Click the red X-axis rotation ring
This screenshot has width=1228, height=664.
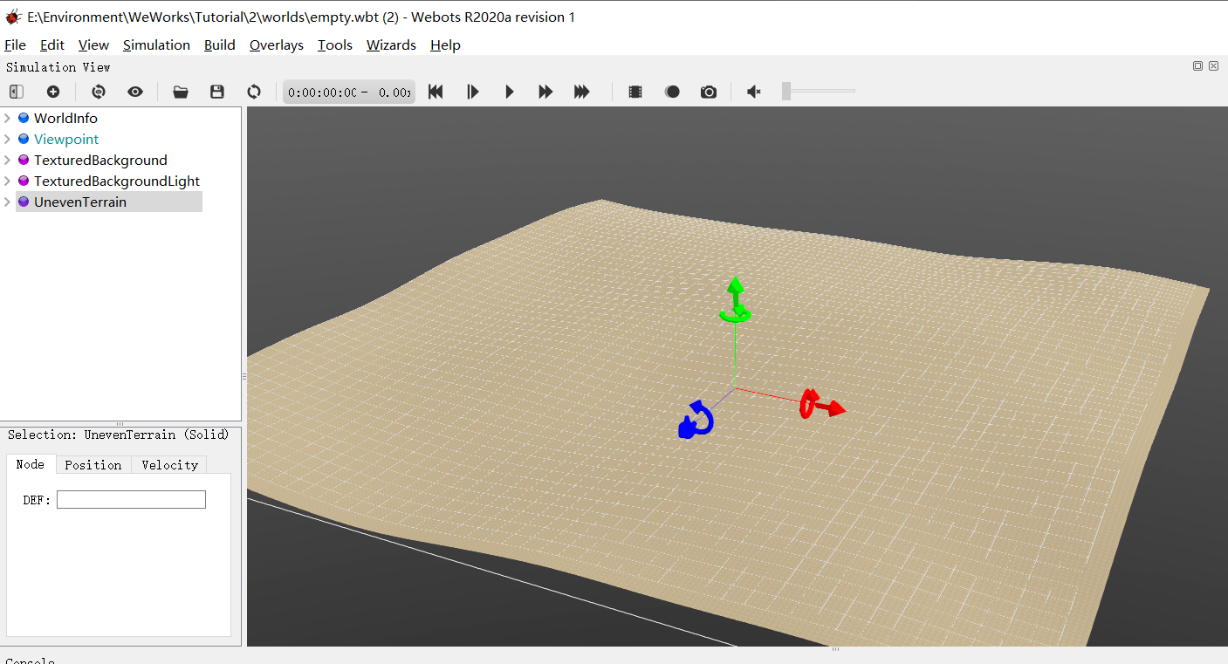tap(808, 404)
